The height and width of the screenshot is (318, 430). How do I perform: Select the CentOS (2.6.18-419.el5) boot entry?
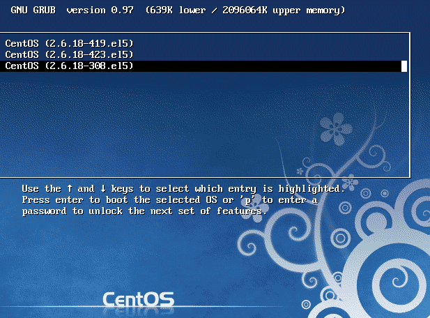click(69, 44)
